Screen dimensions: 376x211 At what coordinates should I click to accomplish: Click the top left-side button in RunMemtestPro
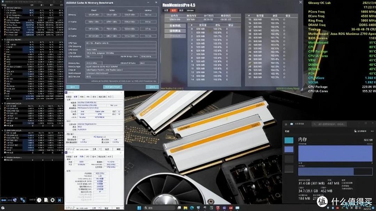(175, 26)
